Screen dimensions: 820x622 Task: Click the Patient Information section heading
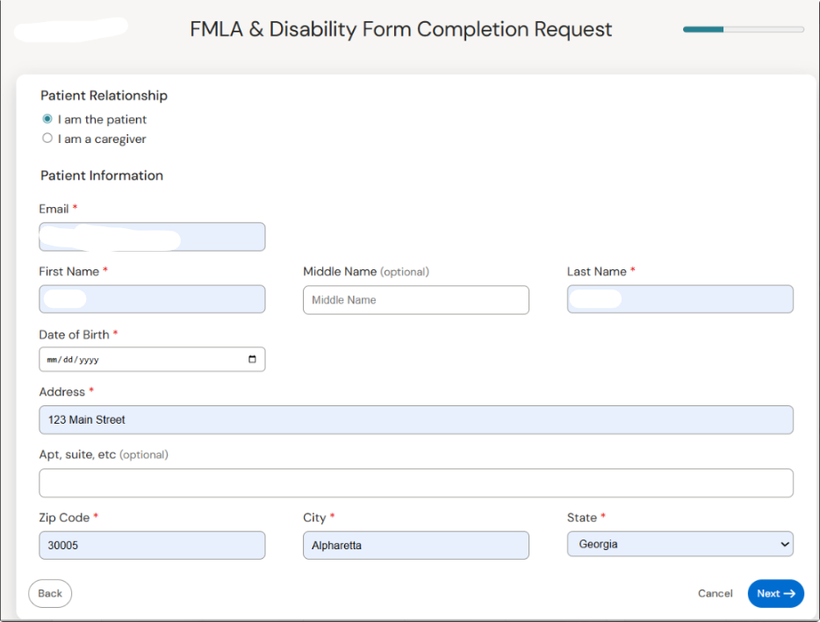102,175
